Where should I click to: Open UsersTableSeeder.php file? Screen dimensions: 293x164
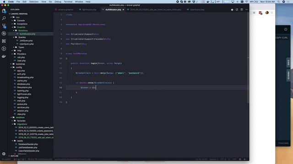29,151
